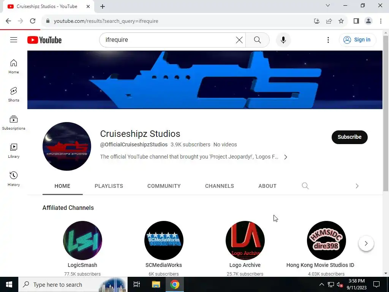The image size is (389, 292).
Task: Open the Logo Archive channel name link
Action: [x=245, y=265]
